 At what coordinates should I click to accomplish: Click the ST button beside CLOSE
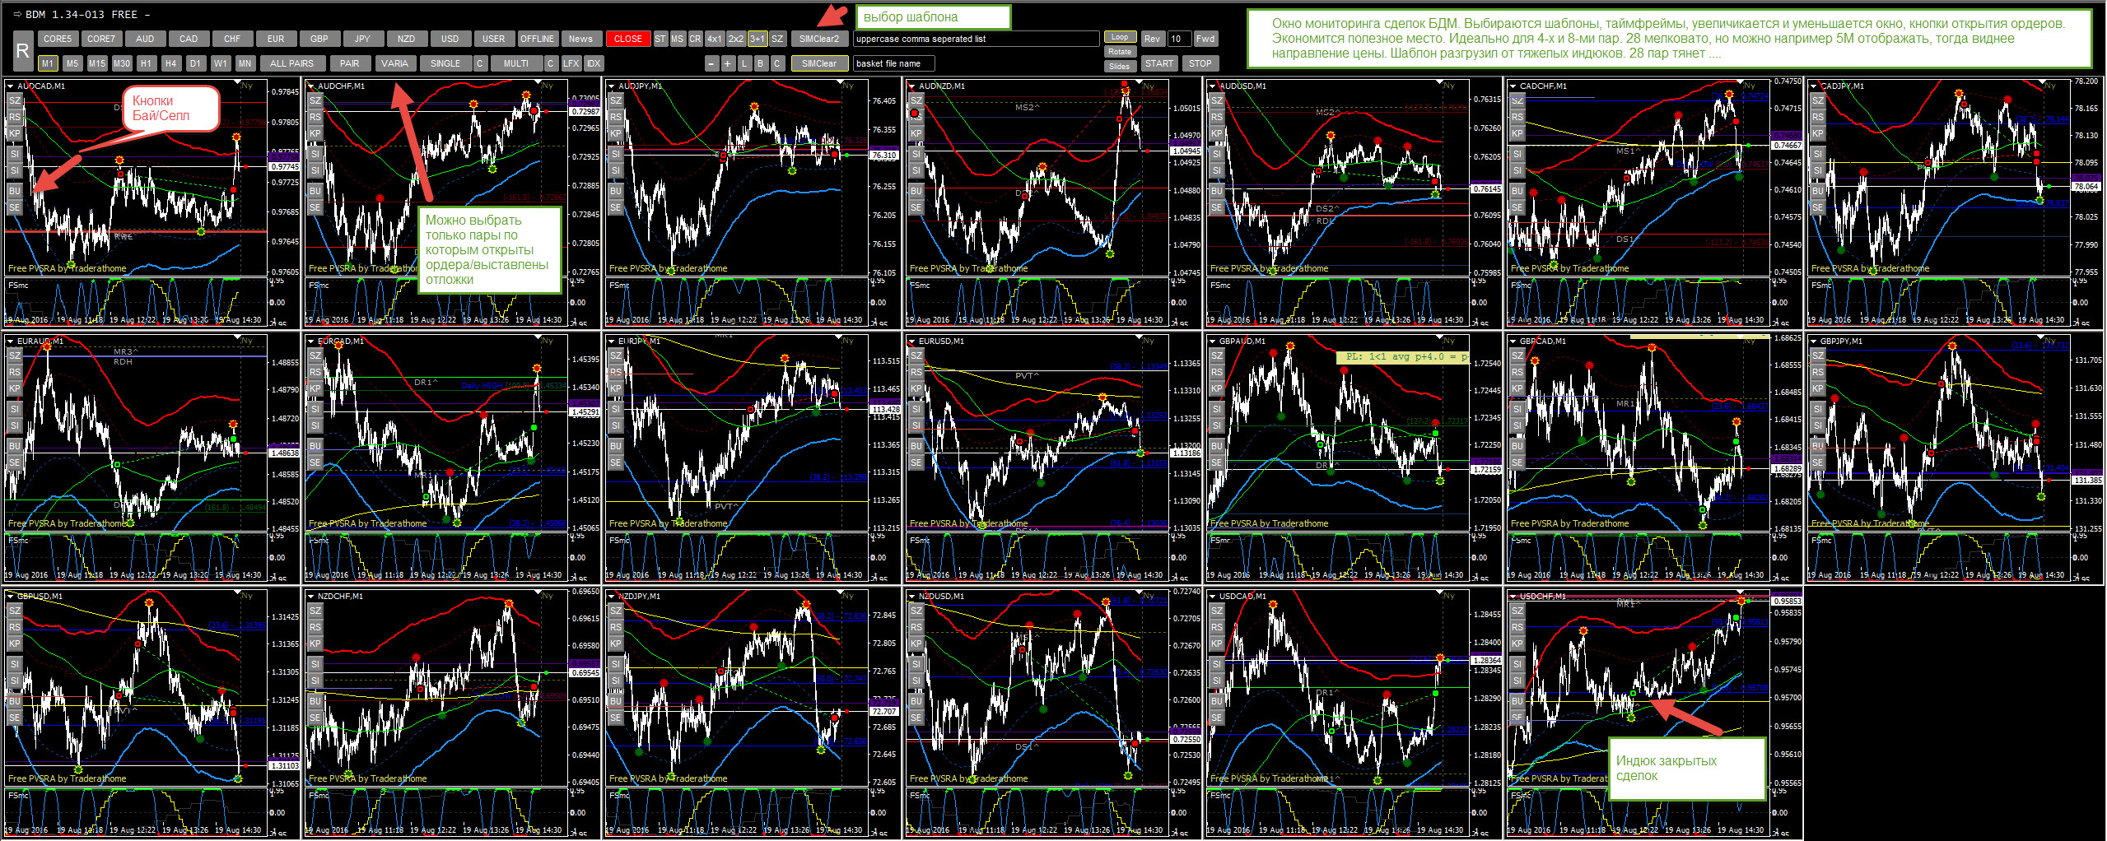coord(660,39)
